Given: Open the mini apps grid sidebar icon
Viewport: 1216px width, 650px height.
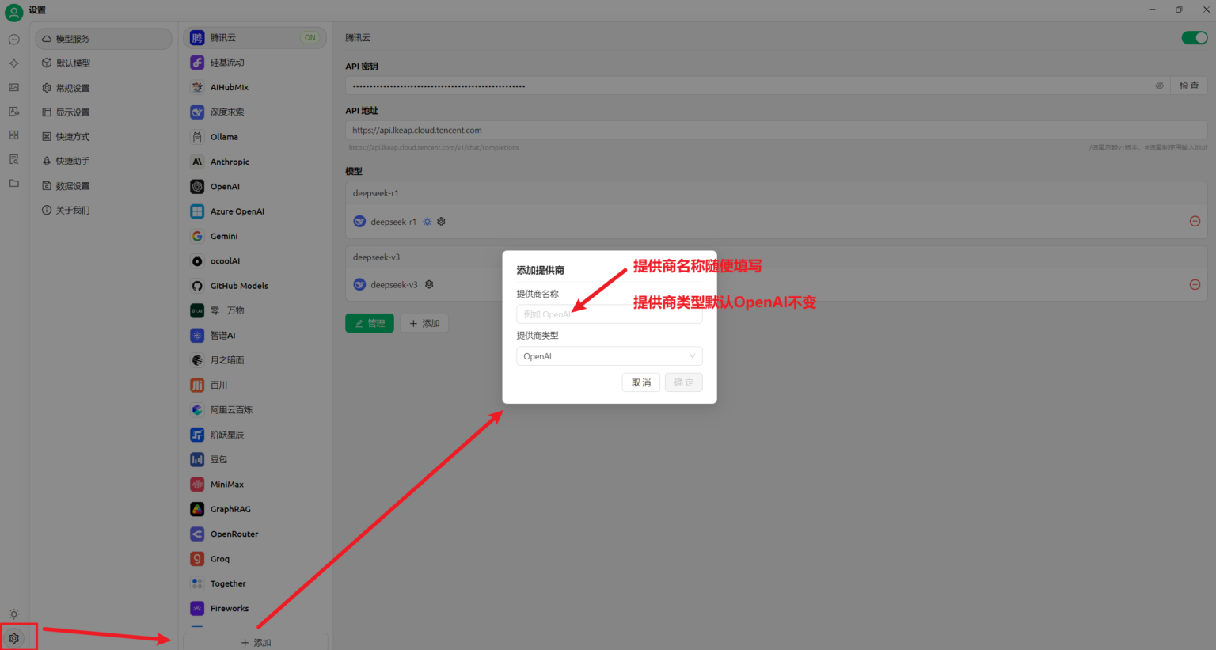Looking at the screenshot, I should coord(13,135).
